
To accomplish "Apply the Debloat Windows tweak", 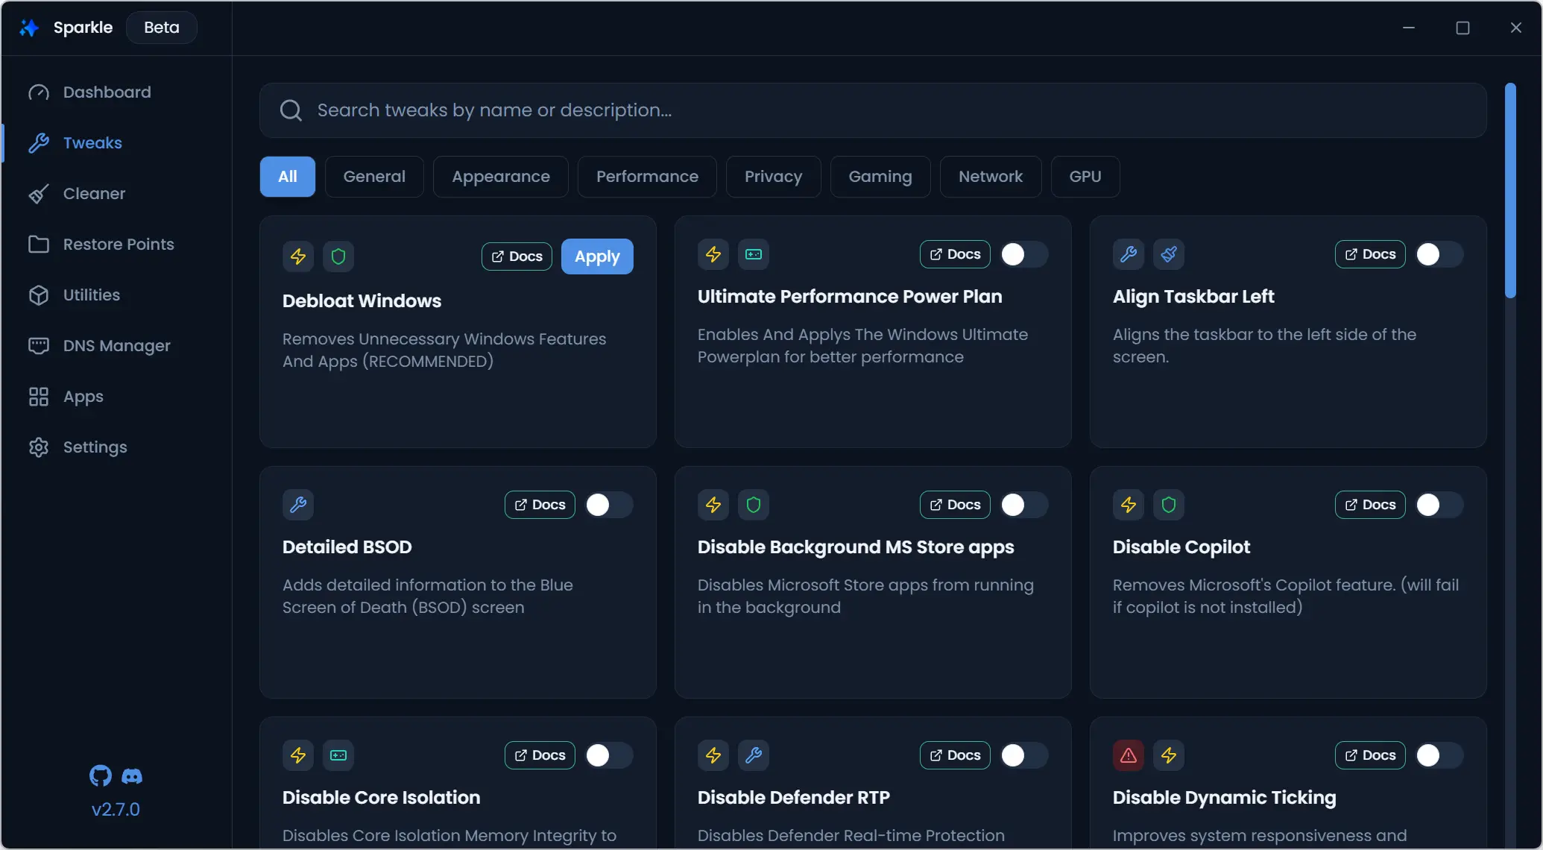I will tap(597, 256).
